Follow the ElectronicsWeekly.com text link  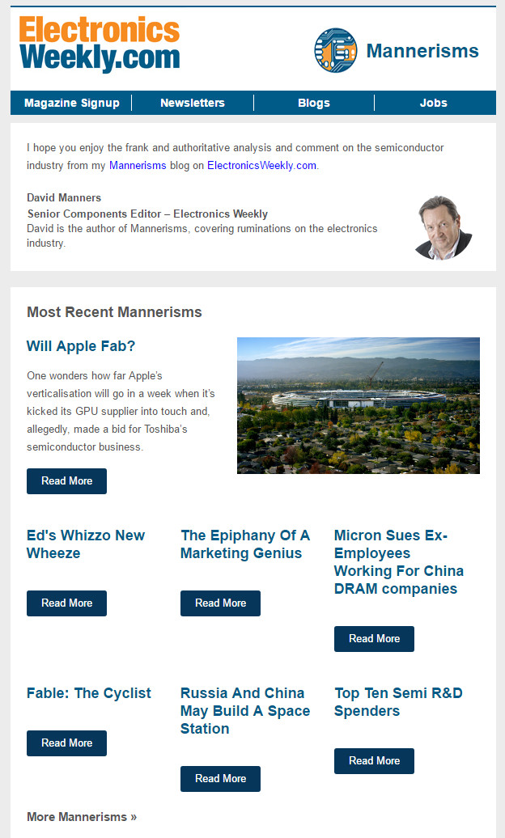pos(261,165)
